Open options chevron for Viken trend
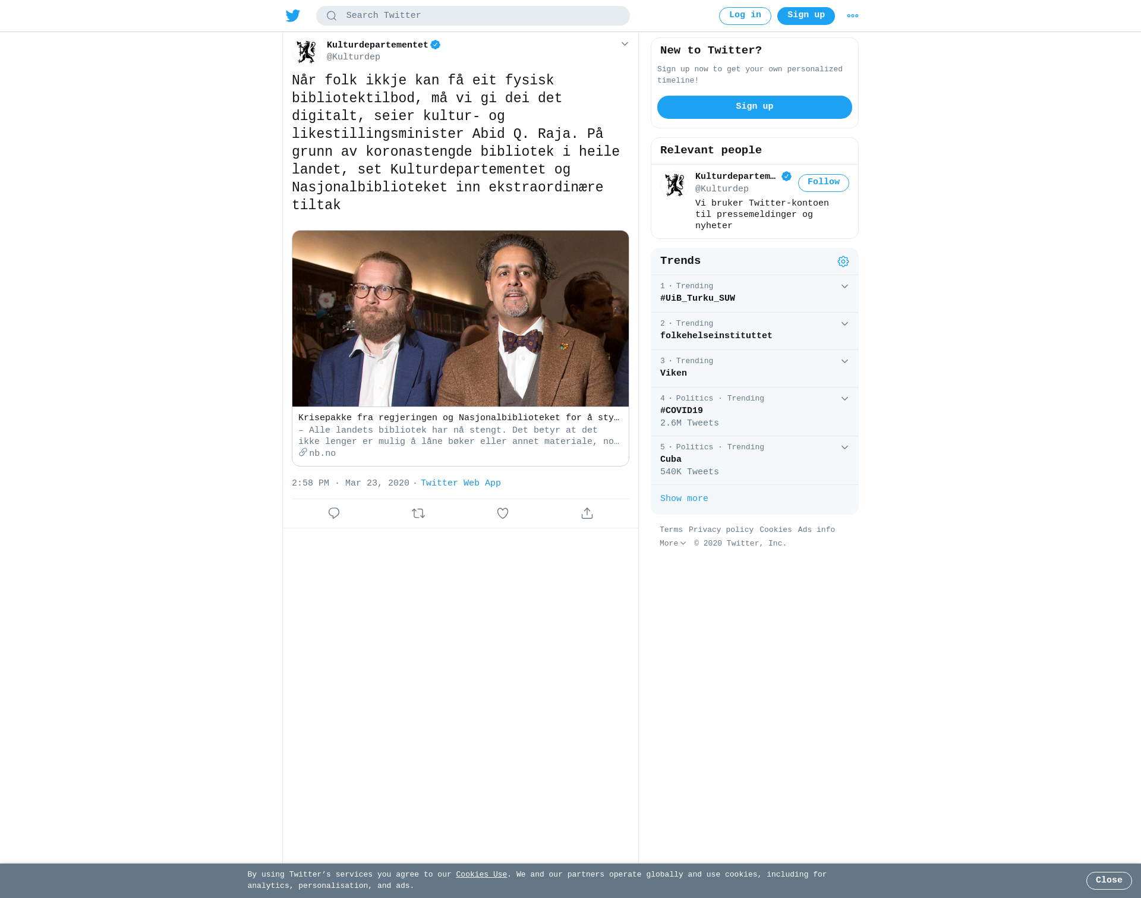 [844, 361]
